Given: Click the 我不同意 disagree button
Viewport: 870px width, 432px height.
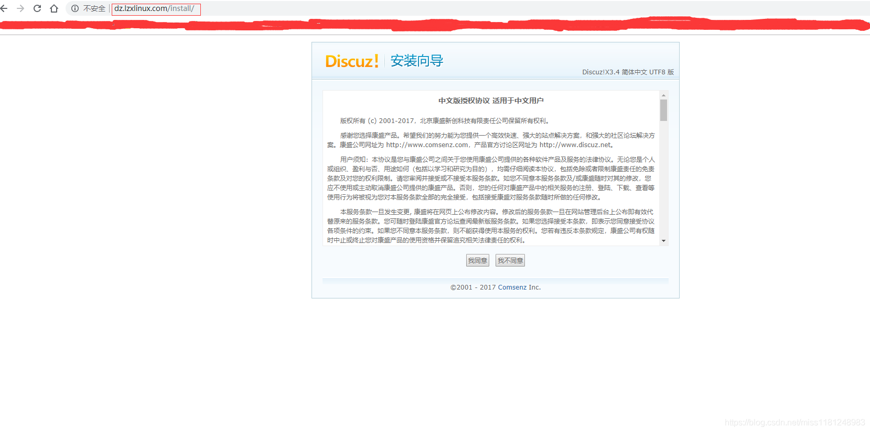Looking at the screenshot, I should tap(510, 260).
